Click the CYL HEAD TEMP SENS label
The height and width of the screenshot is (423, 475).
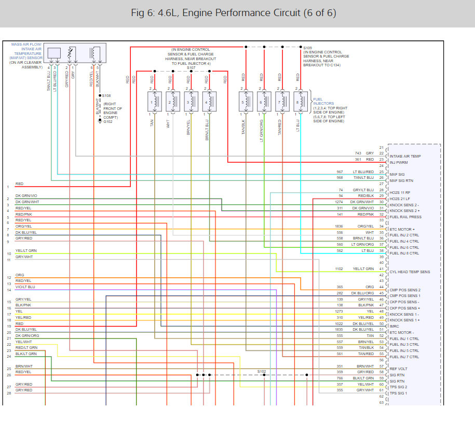click(x=410, y=272)
